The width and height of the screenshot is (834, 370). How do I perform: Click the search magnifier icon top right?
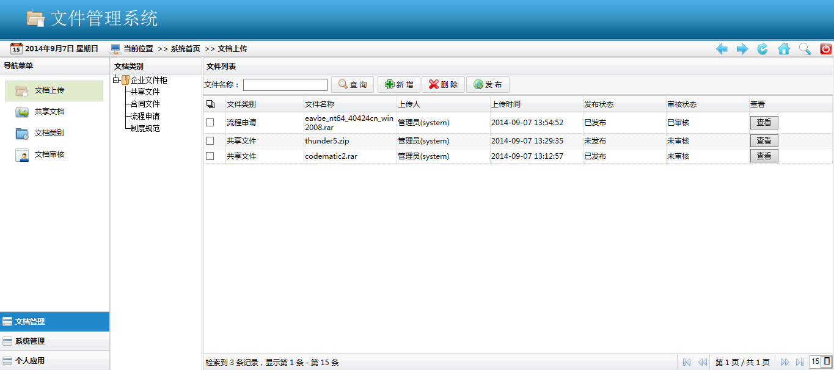pos(803,48)
